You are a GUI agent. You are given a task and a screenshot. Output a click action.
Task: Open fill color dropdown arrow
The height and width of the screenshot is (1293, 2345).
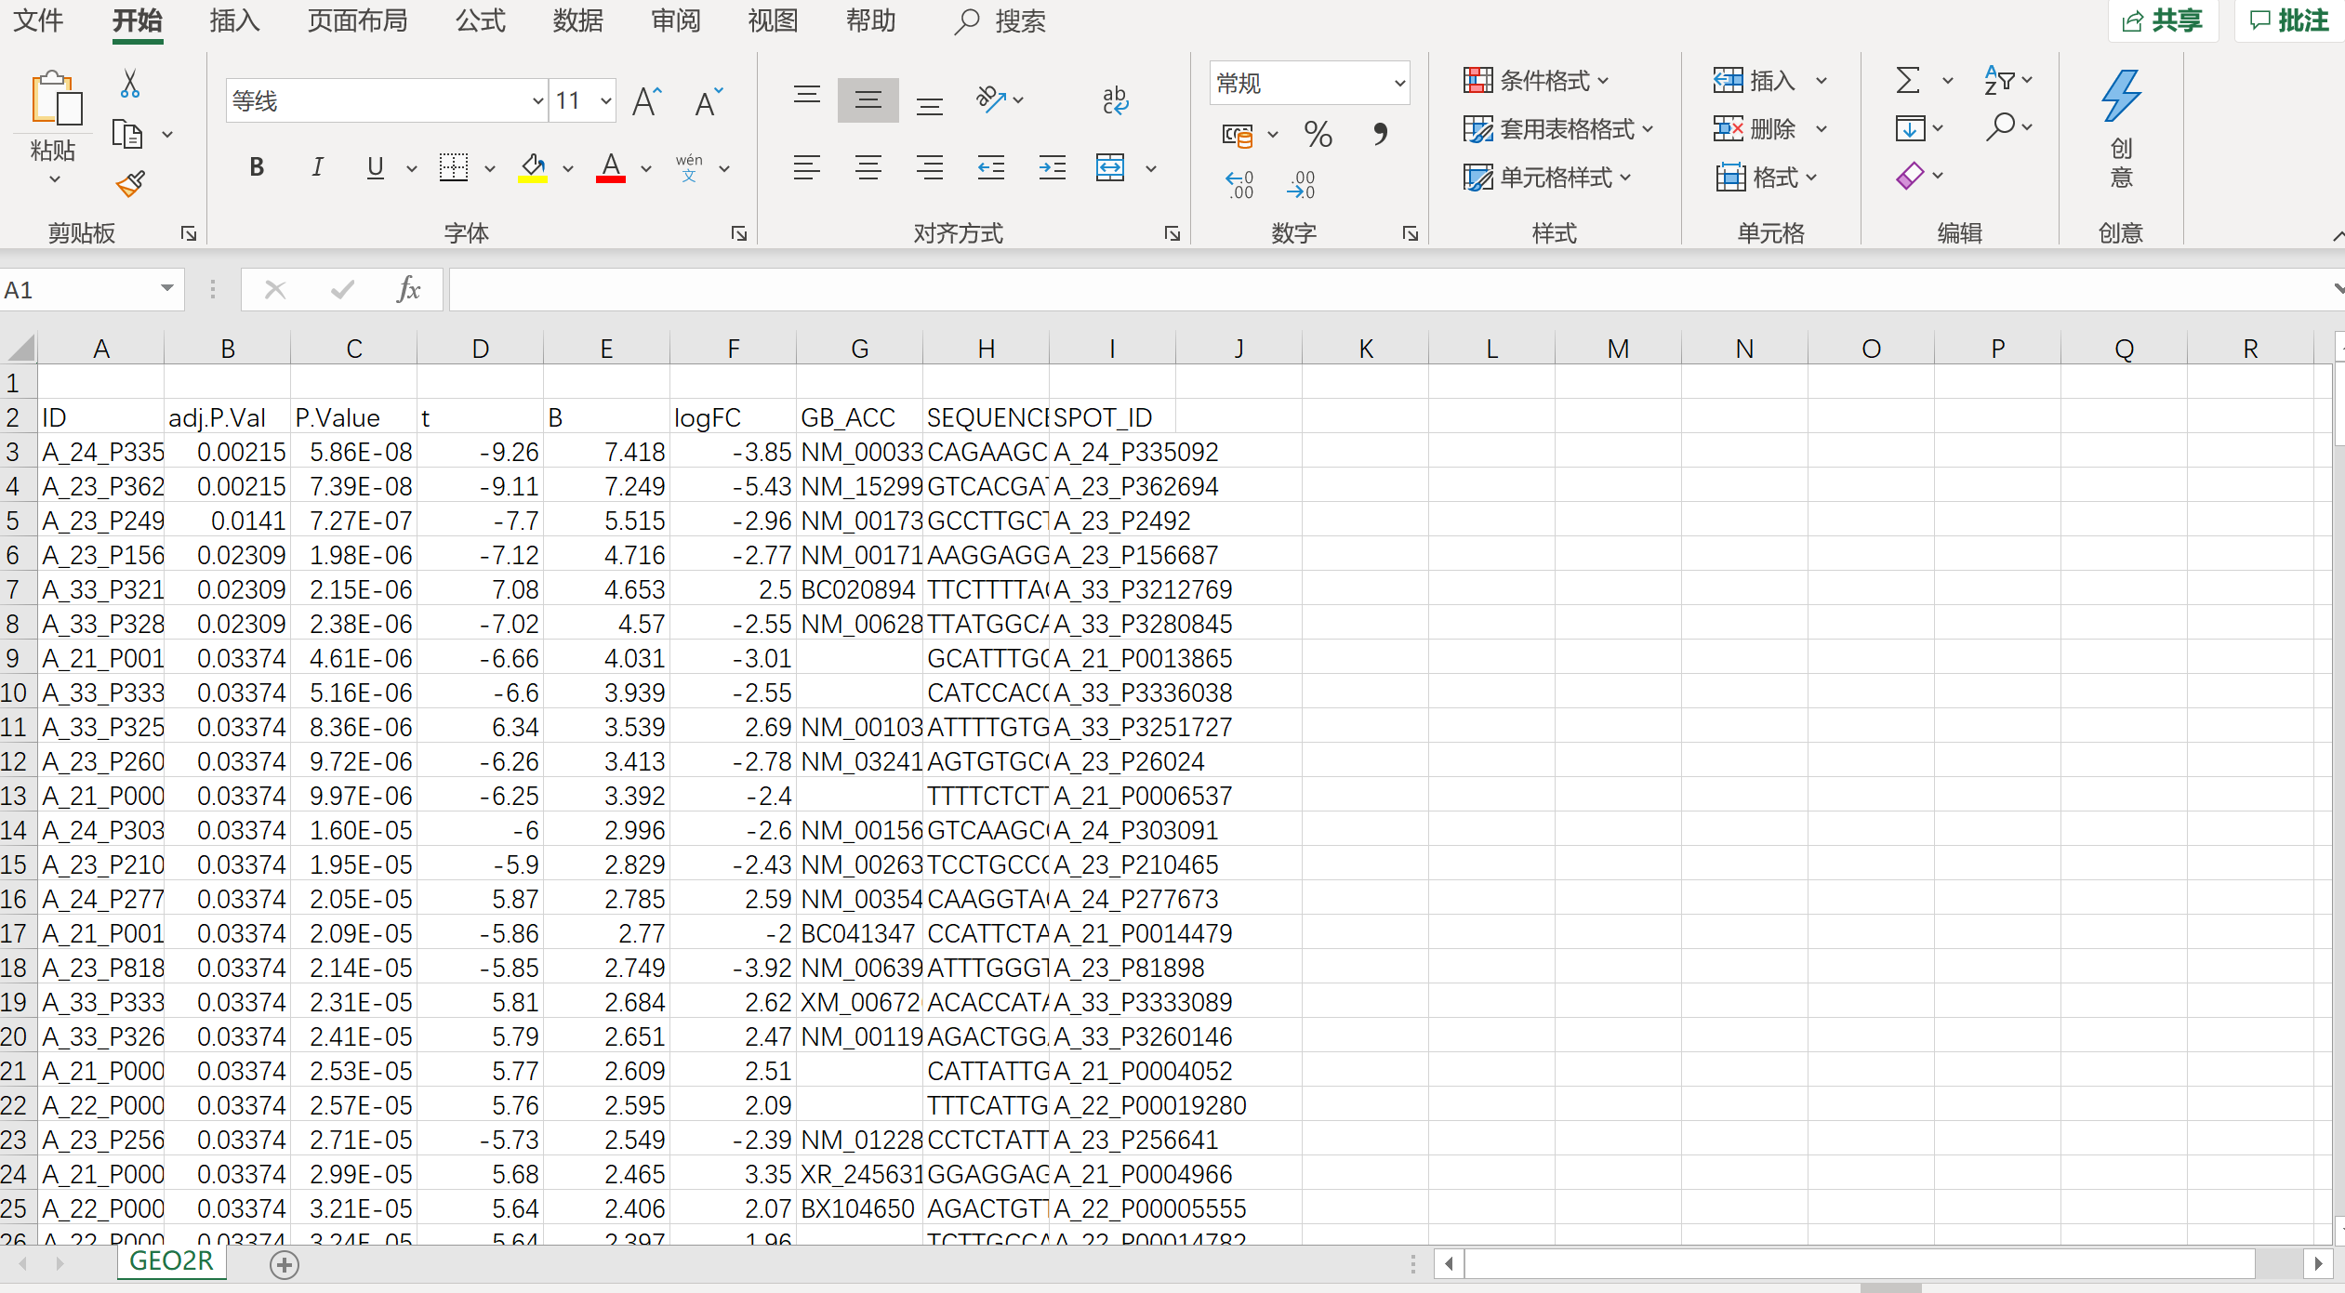tap(568, 168)
